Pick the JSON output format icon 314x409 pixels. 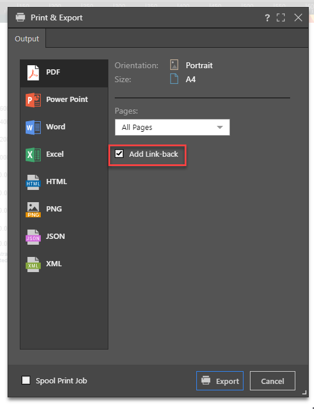tap(33, 237)
